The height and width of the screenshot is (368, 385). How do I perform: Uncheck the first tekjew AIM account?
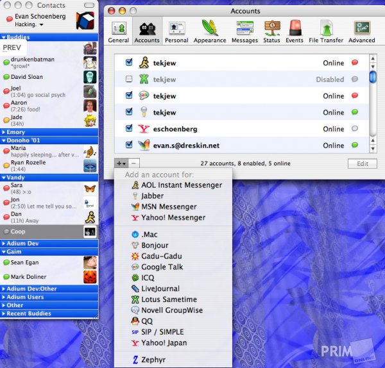click(x=129, y=62)
